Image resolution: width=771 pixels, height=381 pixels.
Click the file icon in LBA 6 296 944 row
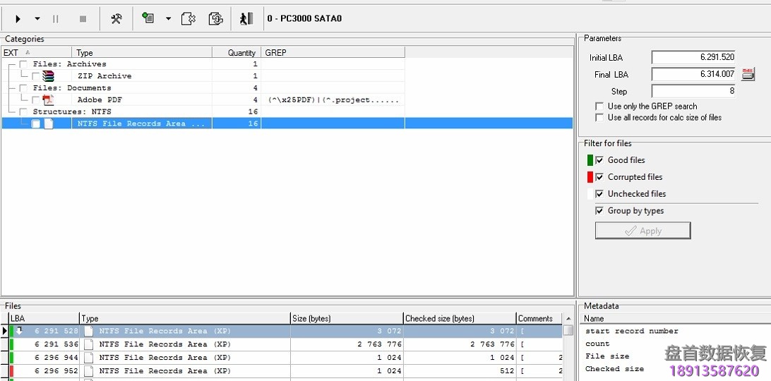[88, 358]
